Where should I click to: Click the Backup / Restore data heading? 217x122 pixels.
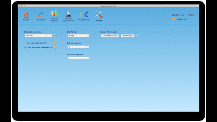click(108, 32)
